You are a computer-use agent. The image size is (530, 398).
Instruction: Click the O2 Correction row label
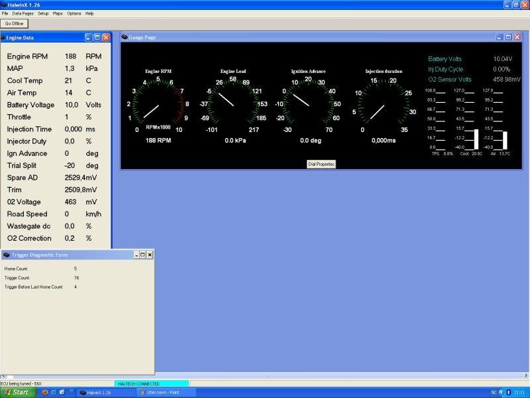29,238
